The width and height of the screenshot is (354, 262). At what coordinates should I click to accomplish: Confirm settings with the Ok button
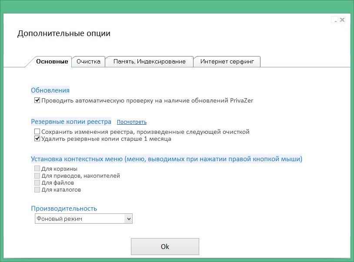165,246
